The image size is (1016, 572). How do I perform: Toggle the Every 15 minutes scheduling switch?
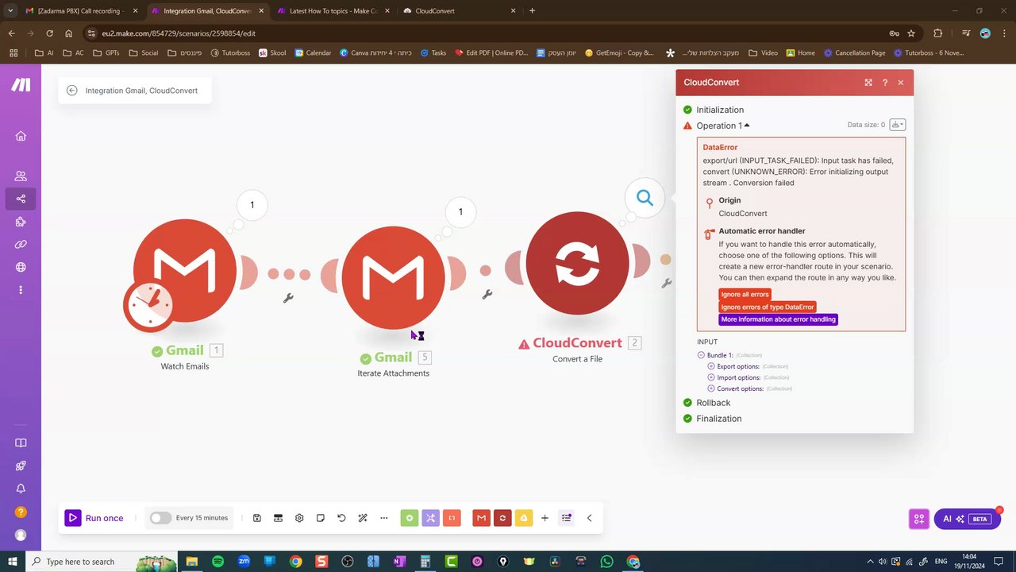(160, 518)
